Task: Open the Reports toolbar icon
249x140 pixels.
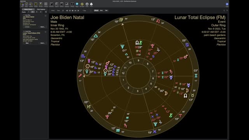Action: point(62,4)
